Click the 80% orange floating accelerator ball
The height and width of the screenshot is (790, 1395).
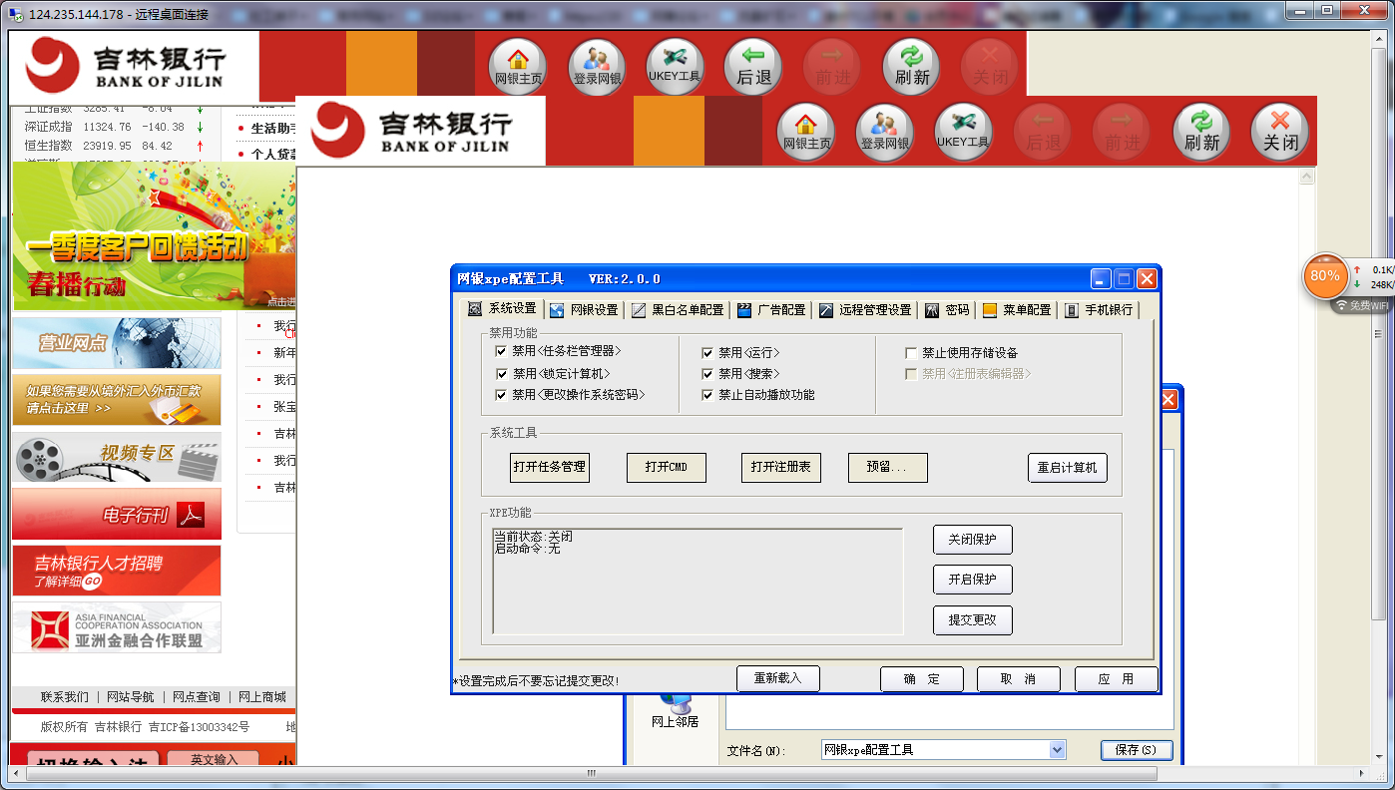[x=1325, y=275]
